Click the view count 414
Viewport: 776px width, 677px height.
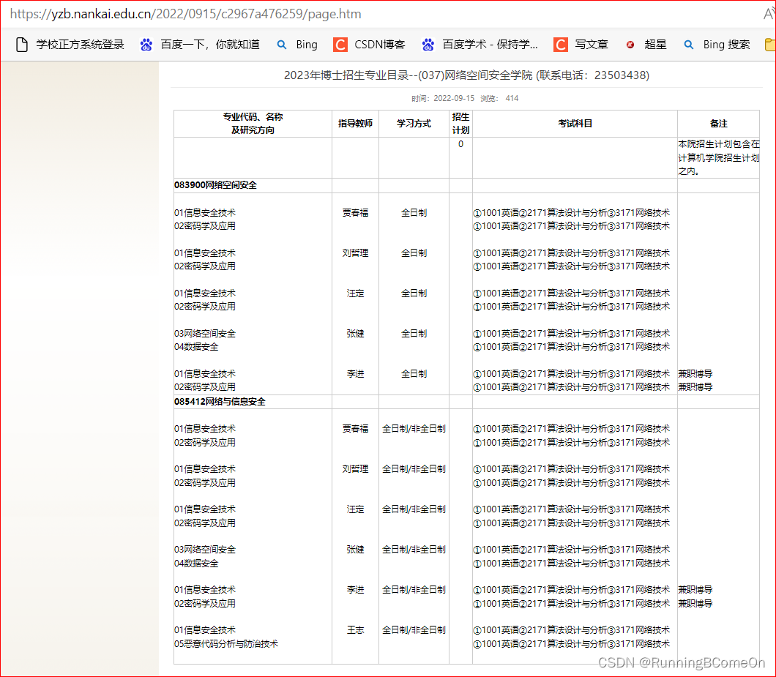click(512, 99)
